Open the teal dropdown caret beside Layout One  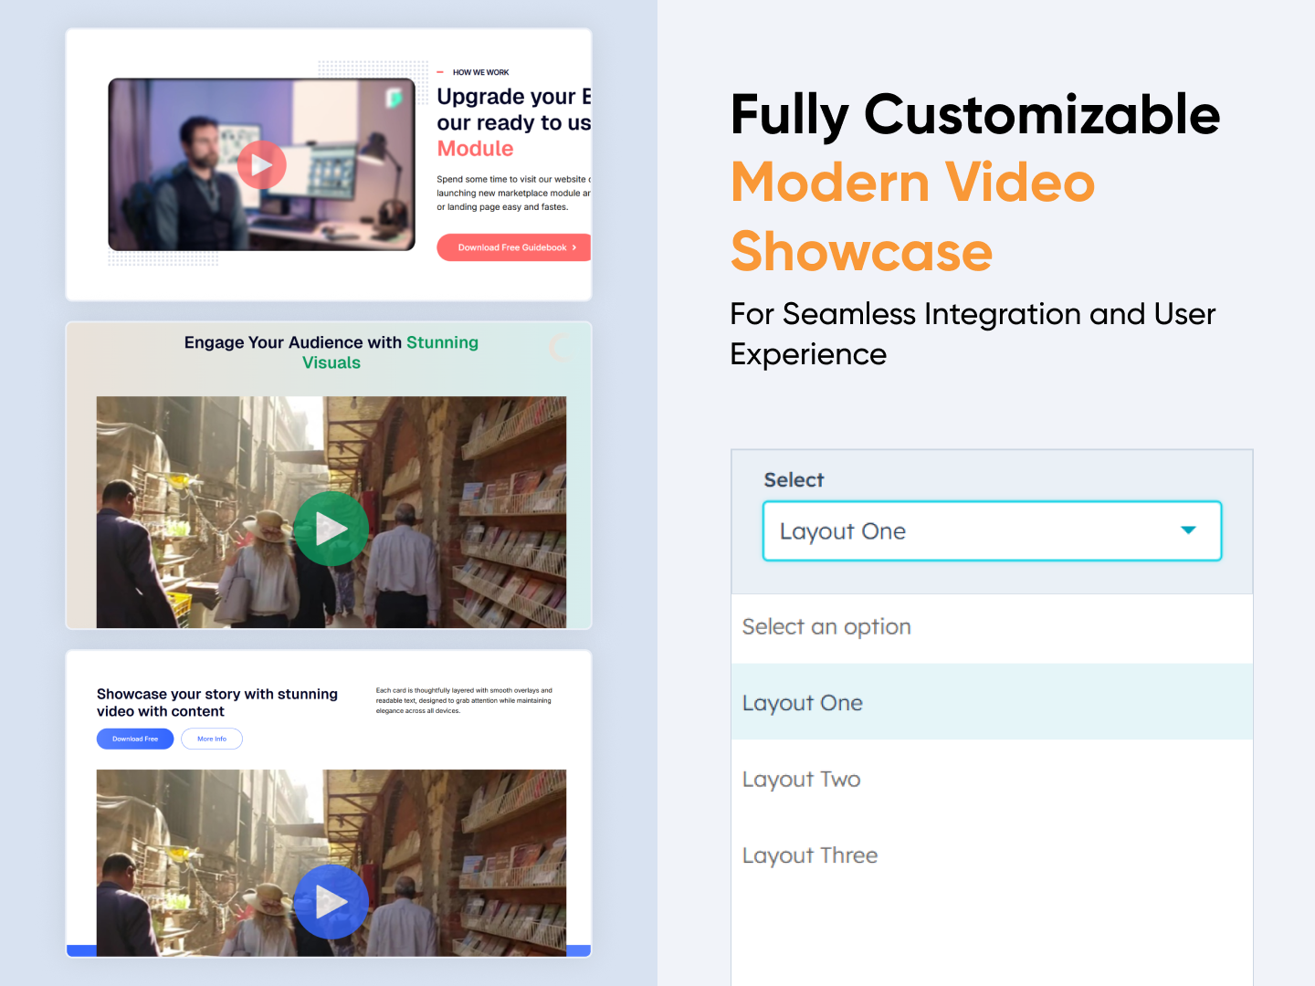coord(1189,529)
